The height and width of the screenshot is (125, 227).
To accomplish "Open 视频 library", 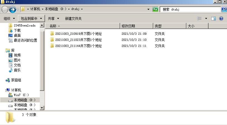I will click(17, 55).
